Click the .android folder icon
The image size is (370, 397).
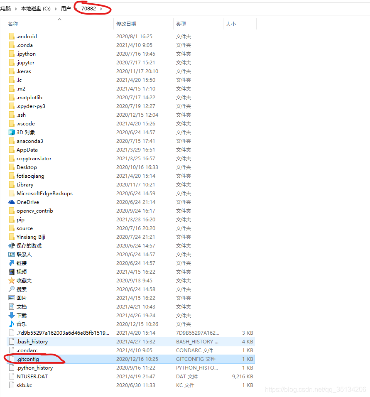(x=12, y=36)
